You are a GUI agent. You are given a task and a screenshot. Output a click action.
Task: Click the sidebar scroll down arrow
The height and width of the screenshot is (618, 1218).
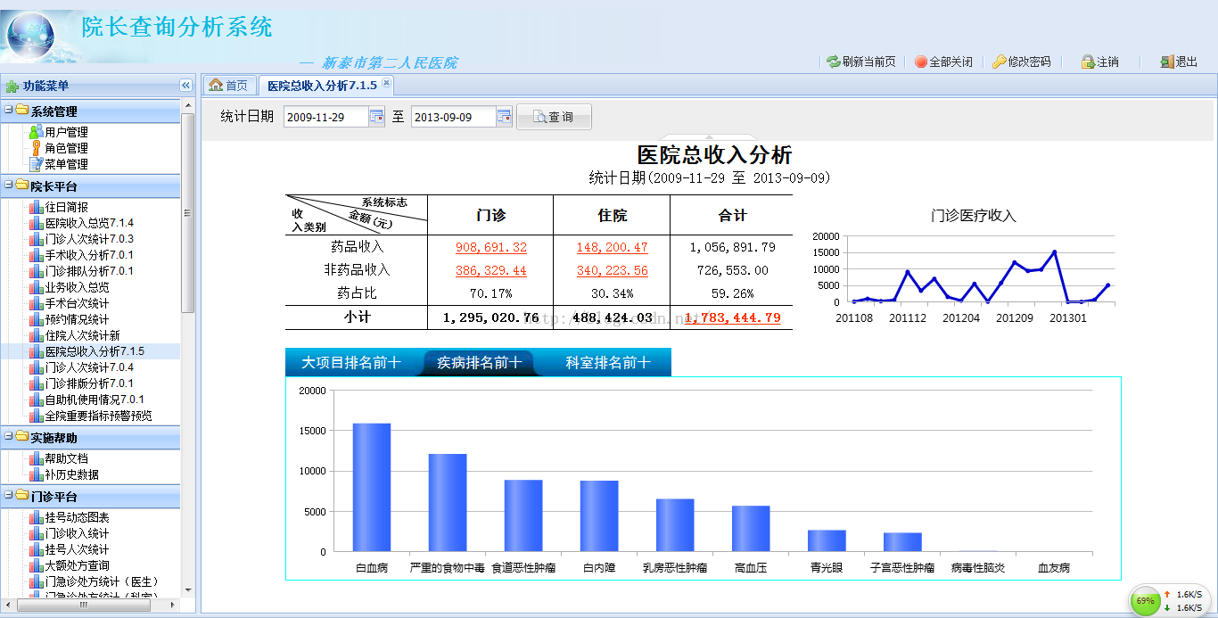pos(187,589)
